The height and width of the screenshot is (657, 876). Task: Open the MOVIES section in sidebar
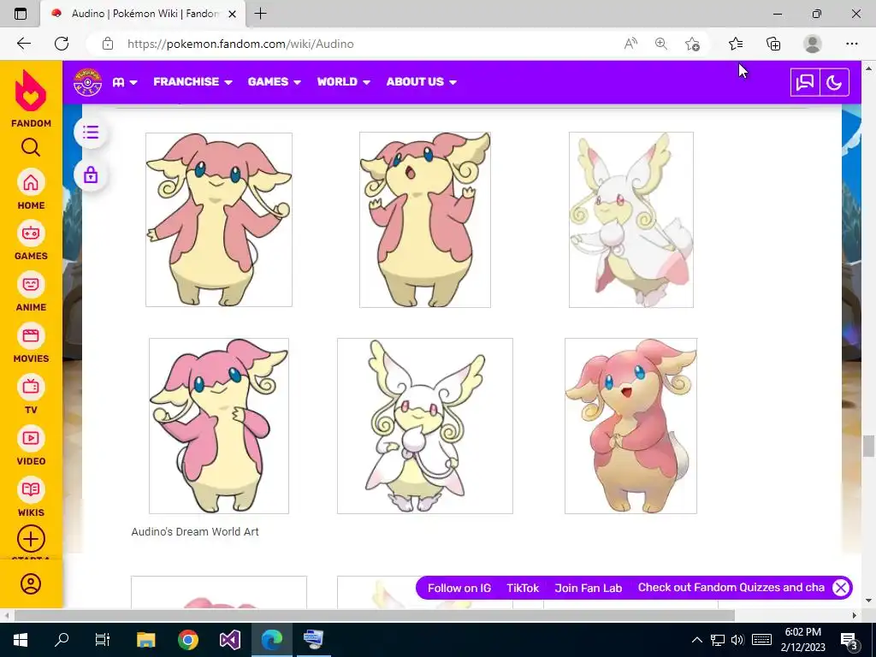[31, 343]
